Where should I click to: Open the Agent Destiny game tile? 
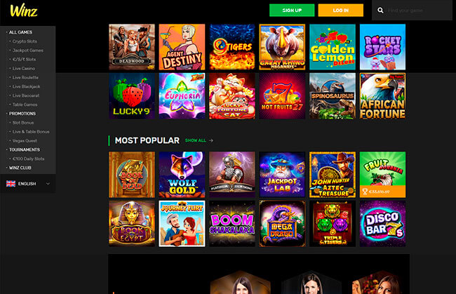[x=182, y=47]
